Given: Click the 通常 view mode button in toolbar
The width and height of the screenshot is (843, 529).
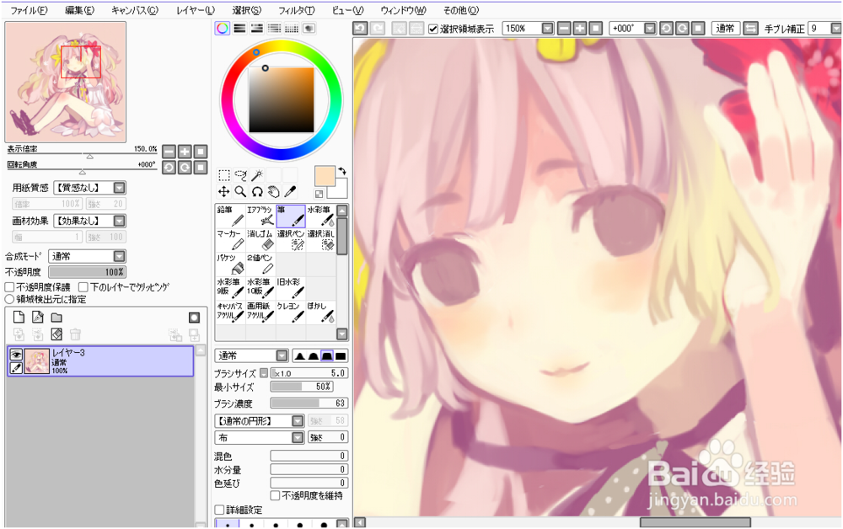Looking at the screenshot, I should 725,29.
